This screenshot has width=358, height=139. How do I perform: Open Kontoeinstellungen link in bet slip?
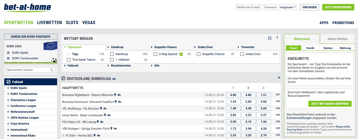(x=299, y=118)
